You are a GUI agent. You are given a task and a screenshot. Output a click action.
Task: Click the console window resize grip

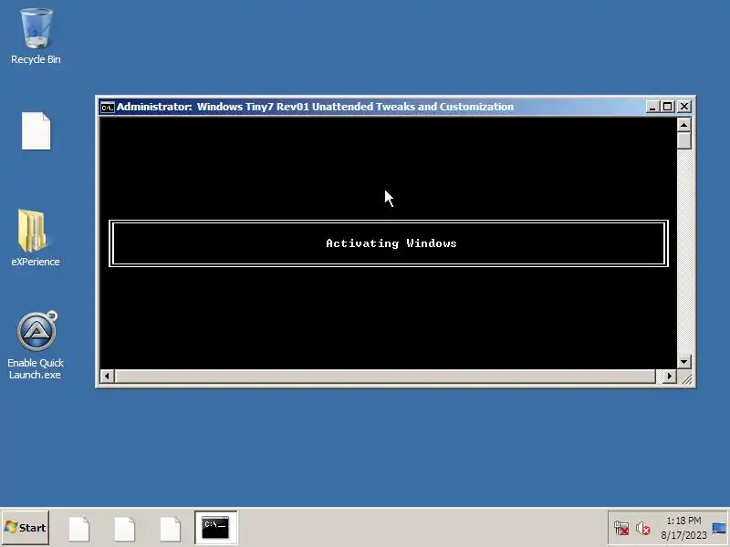pyautogui.click(x=685, y=377)
